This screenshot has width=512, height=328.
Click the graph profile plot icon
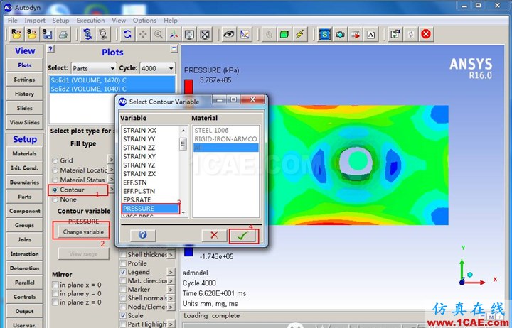245,34
